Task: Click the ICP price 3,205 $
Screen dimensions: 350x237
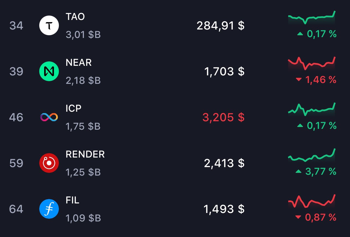Action: coord(223,117)
